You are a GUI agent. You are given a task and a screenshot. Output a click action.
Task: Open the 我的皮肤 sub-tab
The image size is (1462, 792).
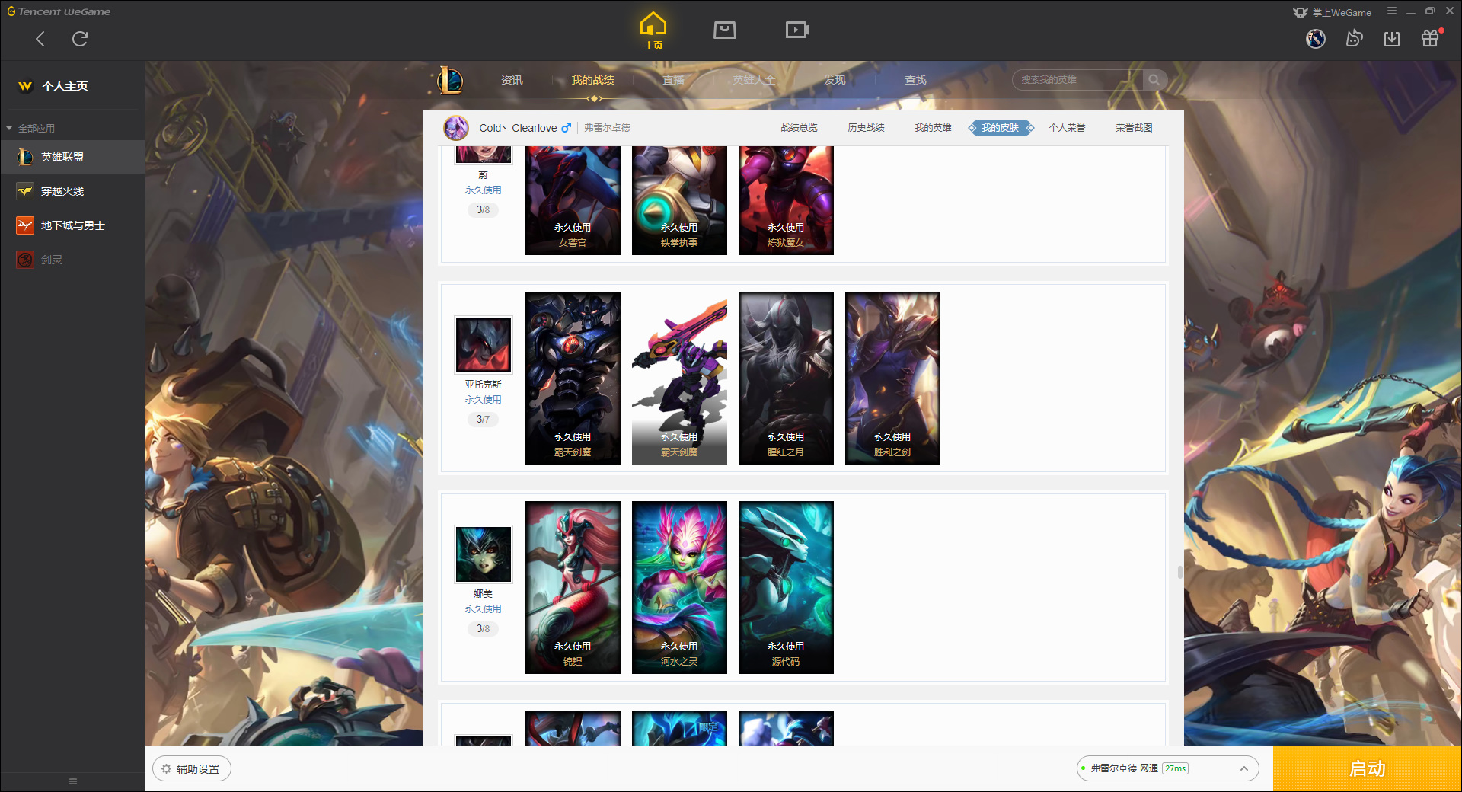tap(1000, 128)
